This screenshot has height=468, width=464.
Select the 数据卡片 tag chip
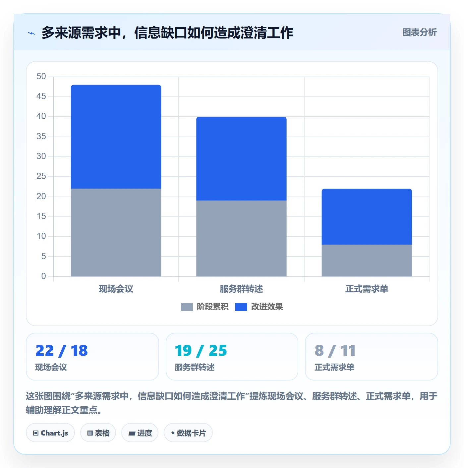tap(188, 433)
